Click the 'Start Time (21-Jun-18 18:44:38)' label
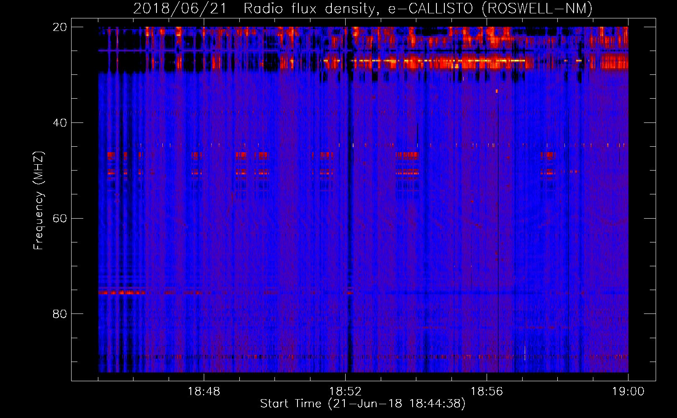This screenshot has height=418, width=677. (363, 404)
